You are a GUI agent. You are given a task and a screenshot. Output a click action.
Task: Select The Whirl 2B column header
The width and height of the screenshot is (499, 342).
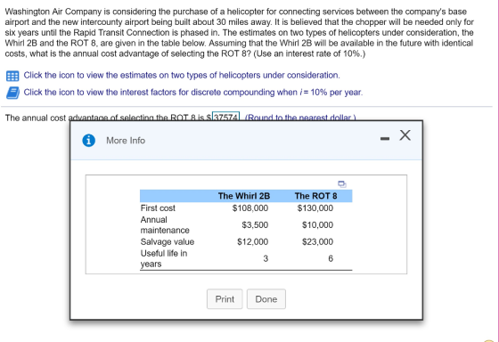pyautogui.click(x=244, y=196)
